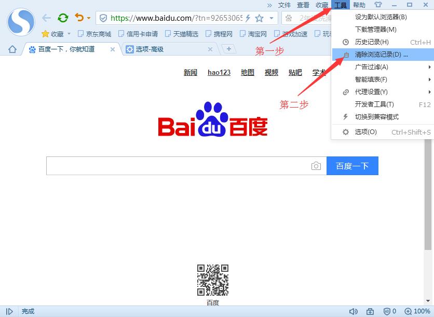Switch to the 百度一下，你就知道 tab
This screenshot has height=317, width=434.
tap(66, 49)
